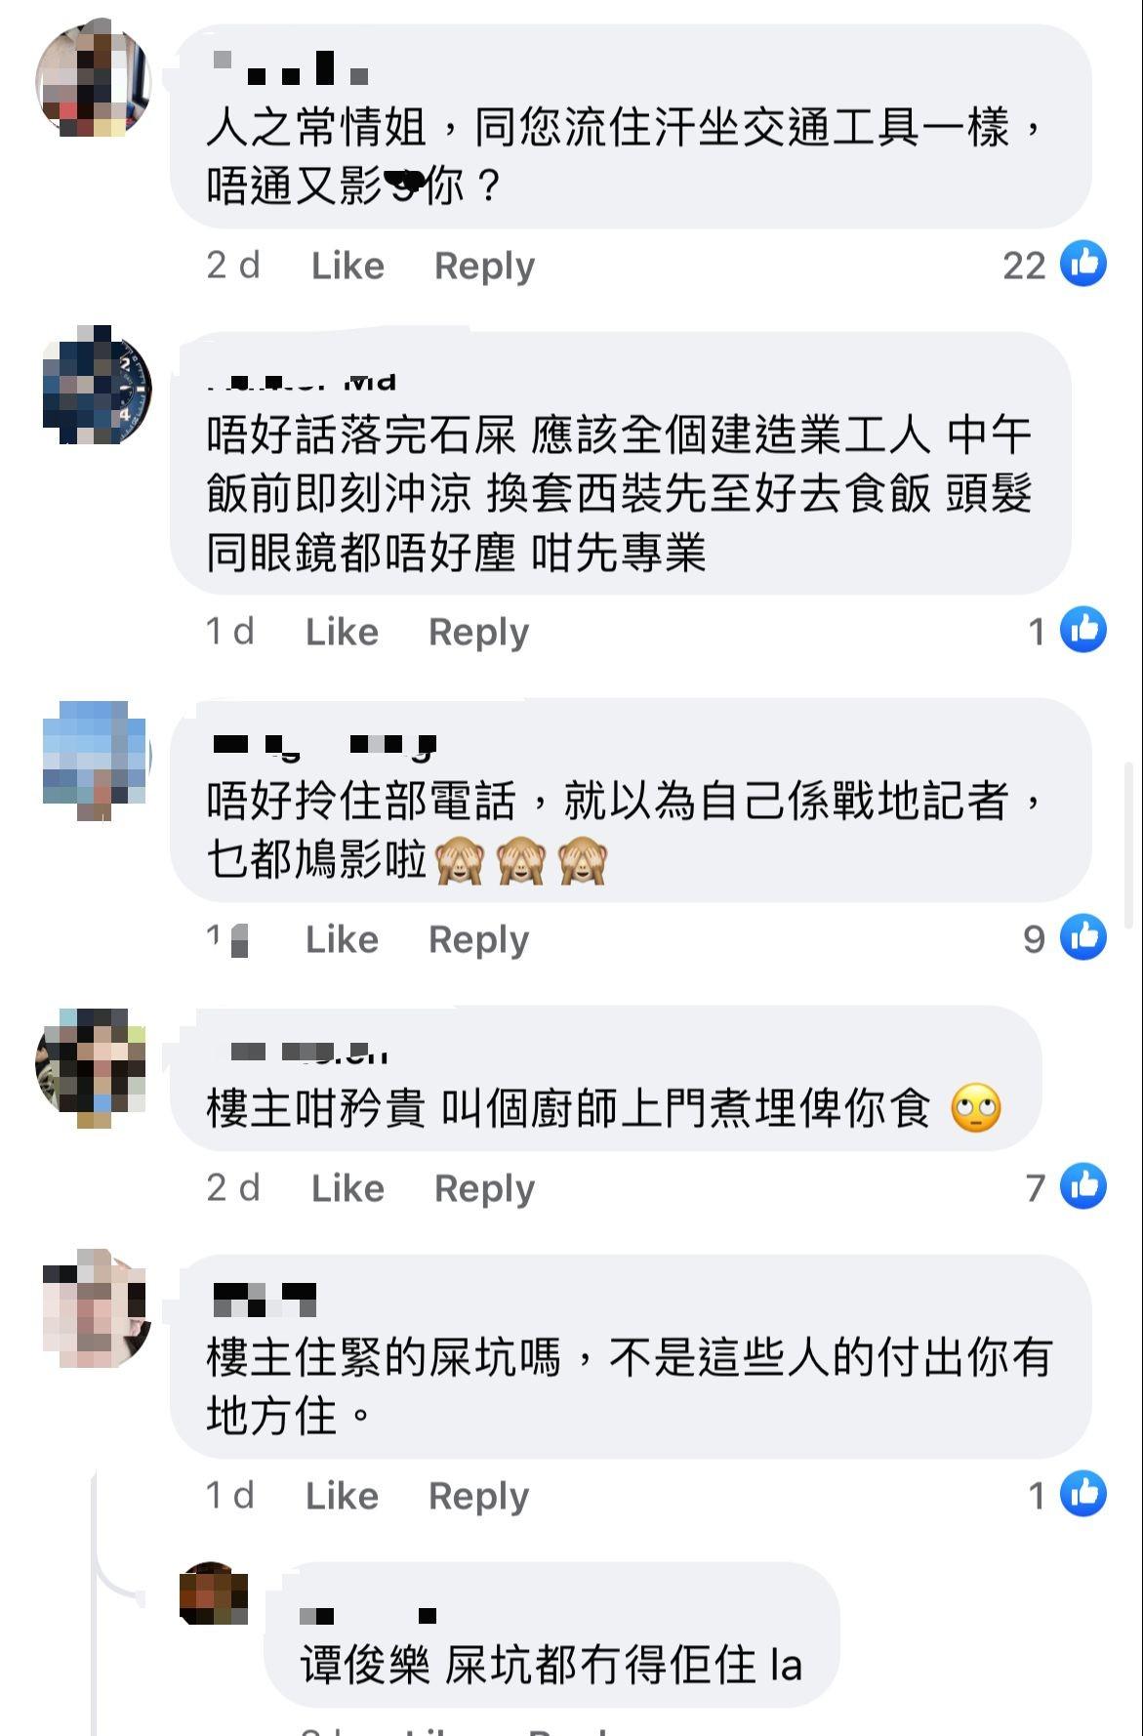This screenshot has width=1143, height=1736.
Task: Reply to the 唔好話落完石屎 comment
Action: tap(479, 632)
